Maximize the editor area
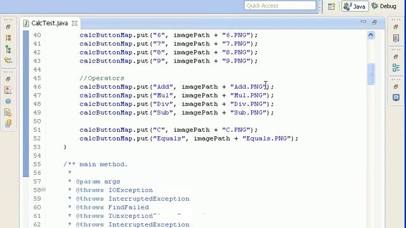The height and width of the screenshot is (228, 406). pos(374,23)
